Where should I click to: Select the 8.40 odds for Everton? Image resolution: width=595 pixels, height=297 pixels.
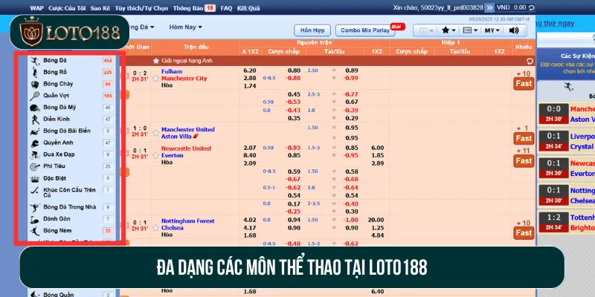coord(250,155)
